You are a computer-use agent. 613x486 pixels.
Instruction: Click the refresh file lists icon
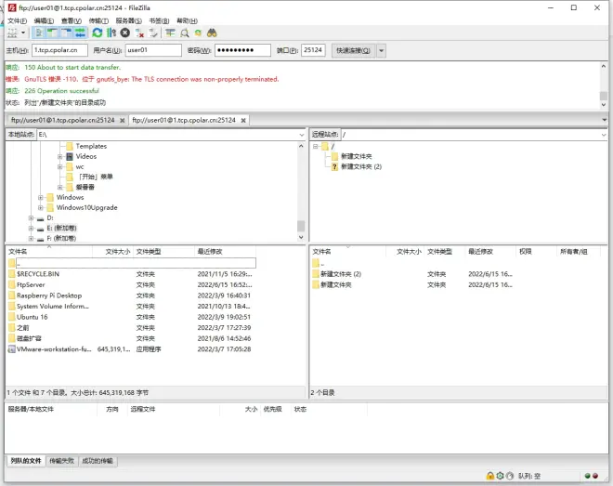[97, 33]
